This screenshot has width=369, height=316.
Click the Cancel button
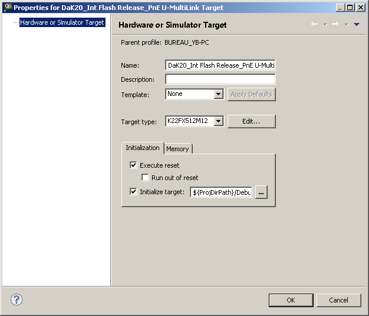(x=338, y=300)
